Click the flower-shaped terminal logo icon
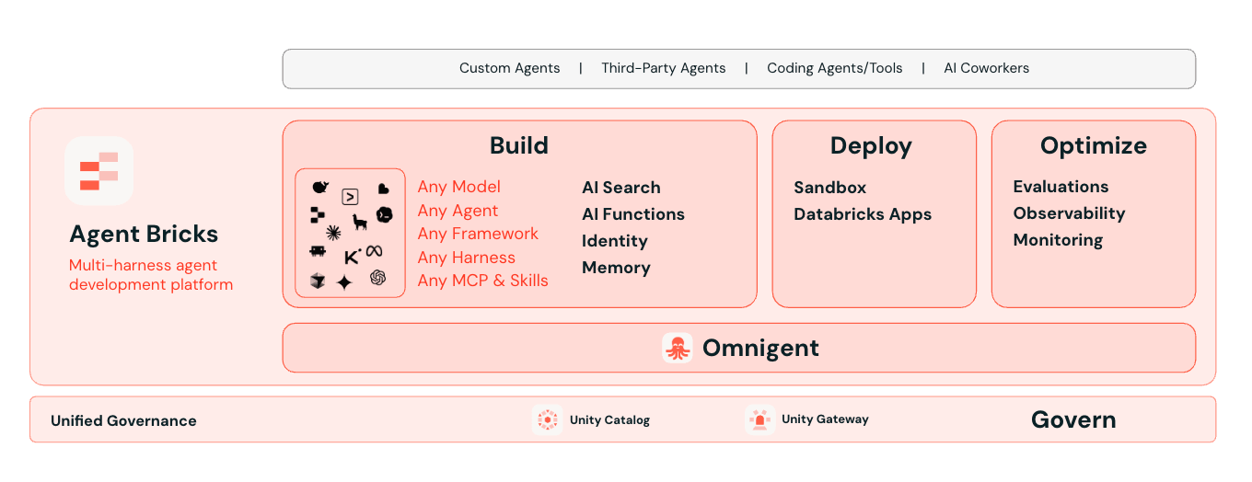 tap(385, 214)
